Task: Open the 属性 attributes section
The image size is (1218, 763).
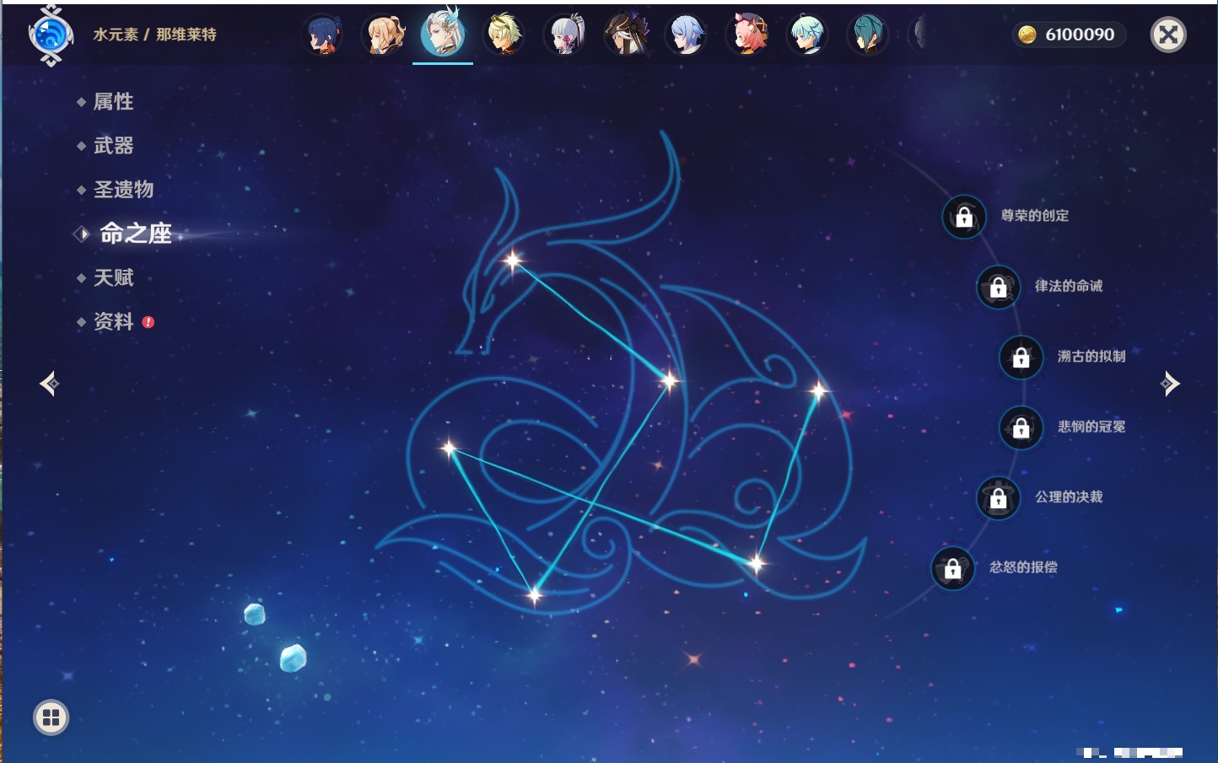Action: click(x=113, y=102)
